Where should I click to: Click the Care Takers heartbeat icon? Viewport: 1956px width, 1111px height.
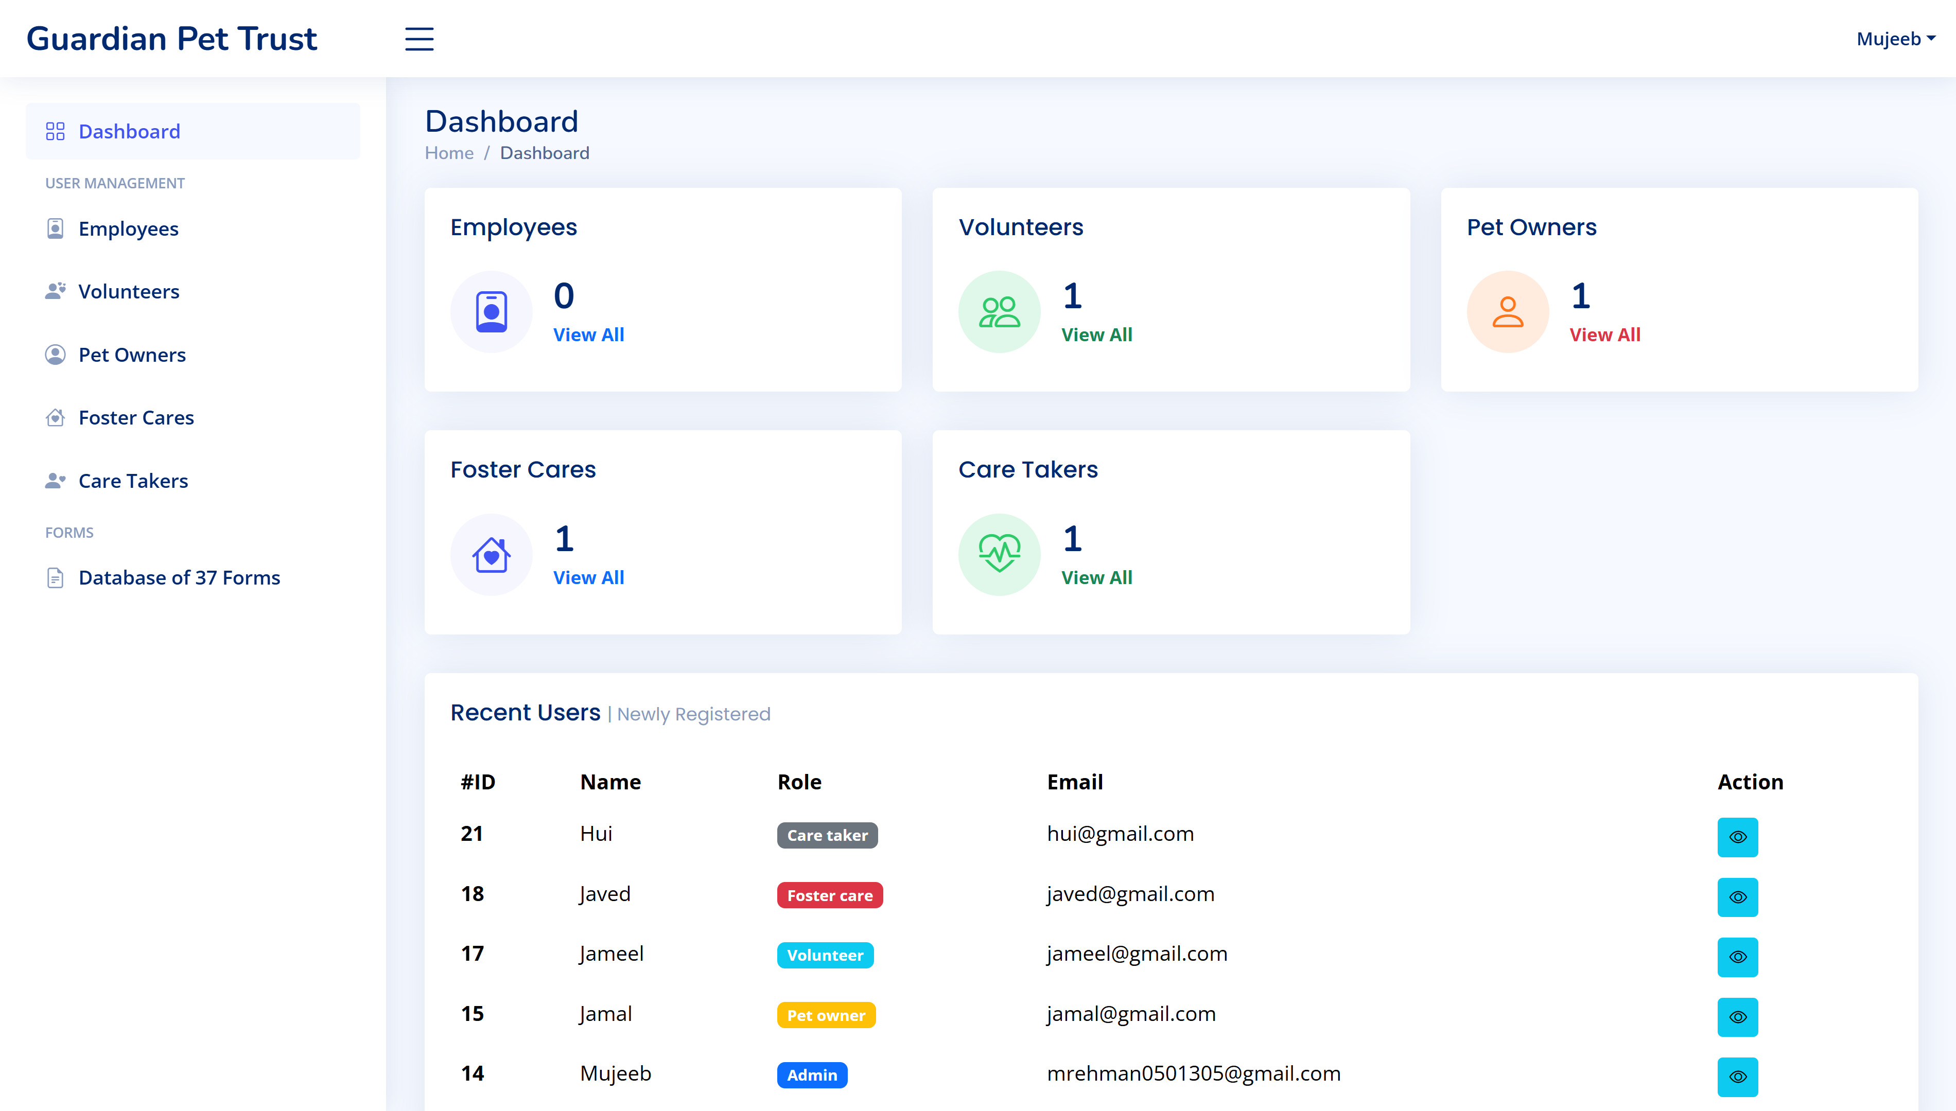coord(999,555)
